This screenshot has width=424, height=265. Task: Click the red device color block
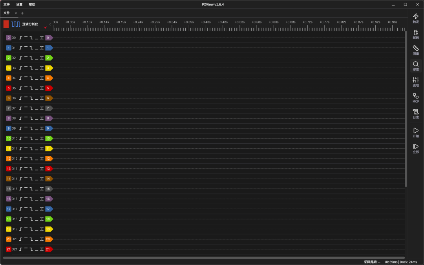(6, 24)
